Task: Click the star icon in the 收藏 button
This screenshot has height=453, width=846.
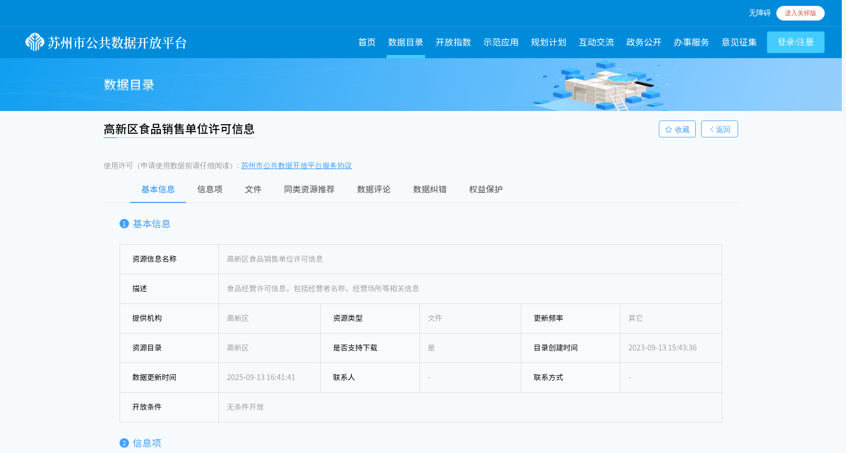Action: click(x=668, y=130)
